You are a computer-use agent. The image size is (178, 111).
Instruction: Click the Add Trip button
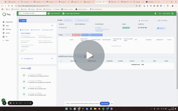coord(67,35)
